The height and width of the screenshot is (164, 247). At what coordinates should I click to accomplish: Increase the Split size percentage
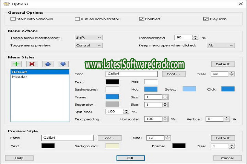[x=126, y=110]
